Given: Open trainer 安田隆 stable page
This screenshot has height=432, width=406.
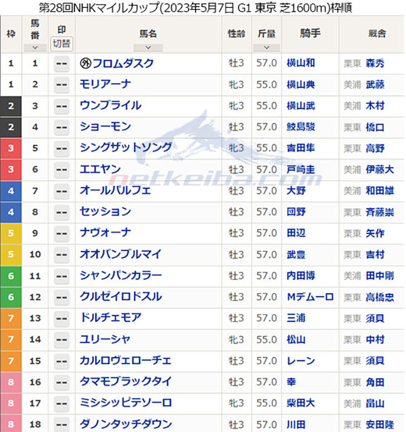Looking at the screenshot, I should (380, 424).
